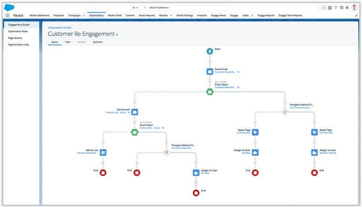Open Setup gear in the header
Viewport: 362px width, 207px height.
point(342,8)
